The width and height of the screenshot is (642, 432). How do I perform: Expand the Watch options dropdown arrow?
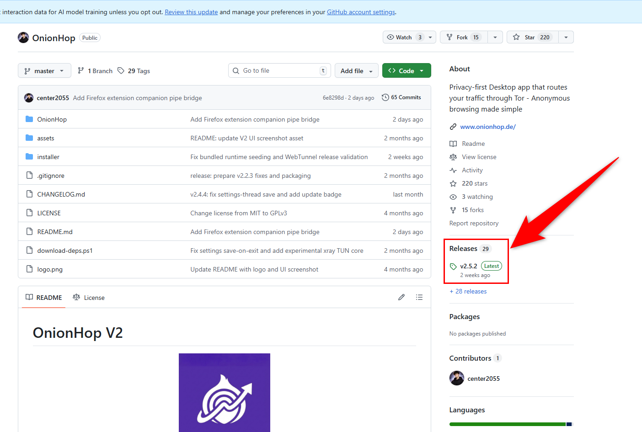[430, 37]
